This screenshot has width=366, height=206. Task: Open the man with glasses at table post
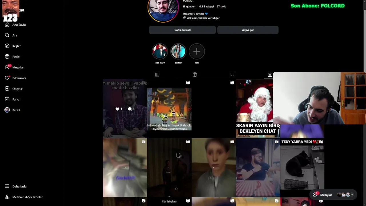258,167
